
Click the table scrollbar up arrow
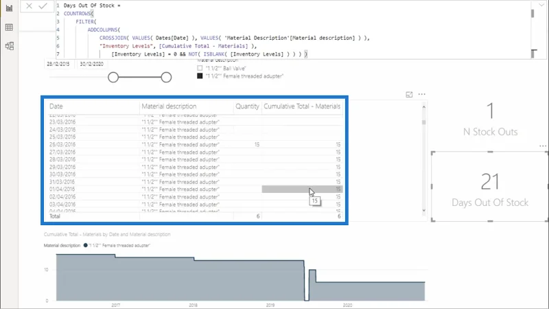click(x=423, y=107)
